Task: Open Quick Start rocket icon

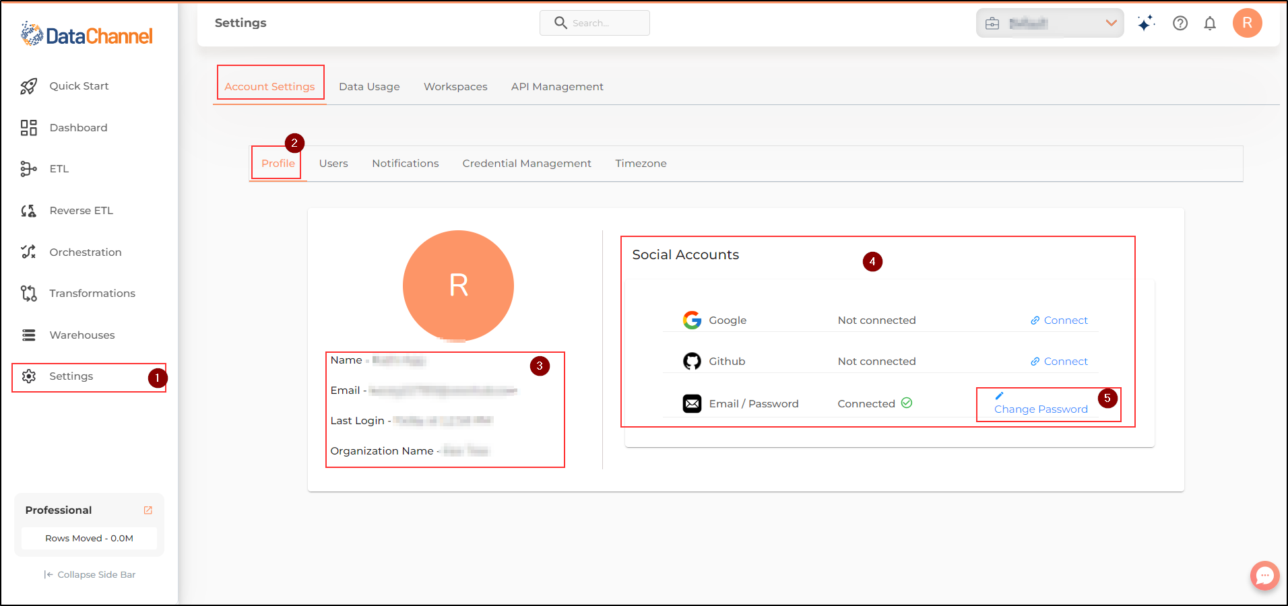Action: [x=28, y=86]
